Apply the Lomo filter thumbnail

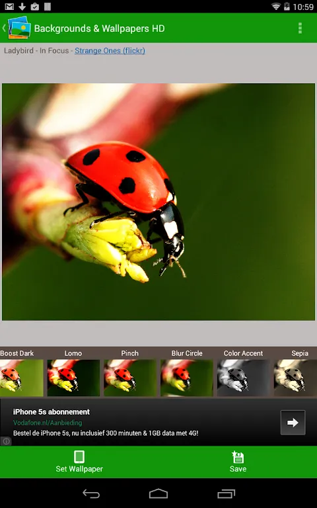[73, 378]
